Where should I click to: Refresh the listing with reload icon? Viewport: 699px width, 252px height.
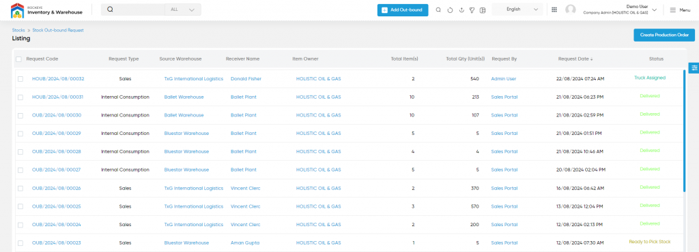450,10
